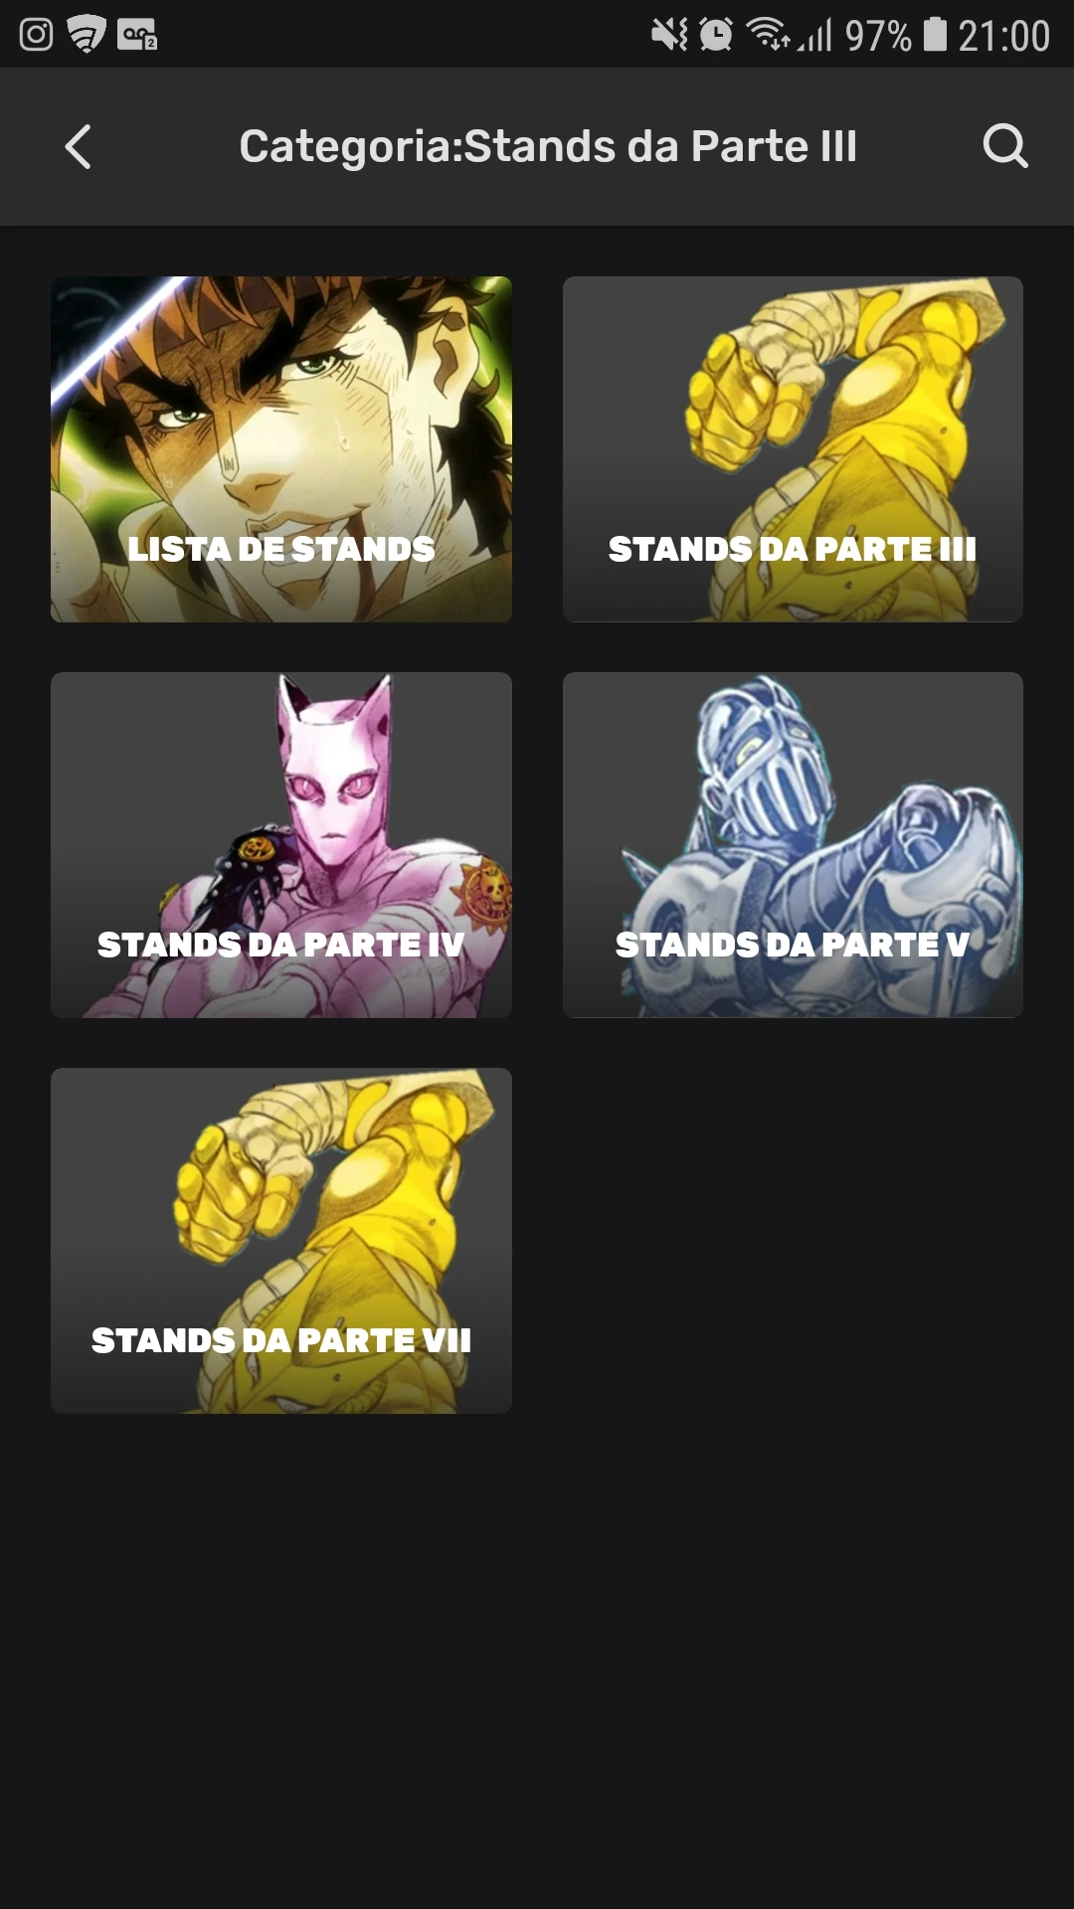The height and width of the screenshot is (1909, 1074).
Task: Tap the 97% battery percentage text
Action: pyautogui.click(x=878, y=36)
